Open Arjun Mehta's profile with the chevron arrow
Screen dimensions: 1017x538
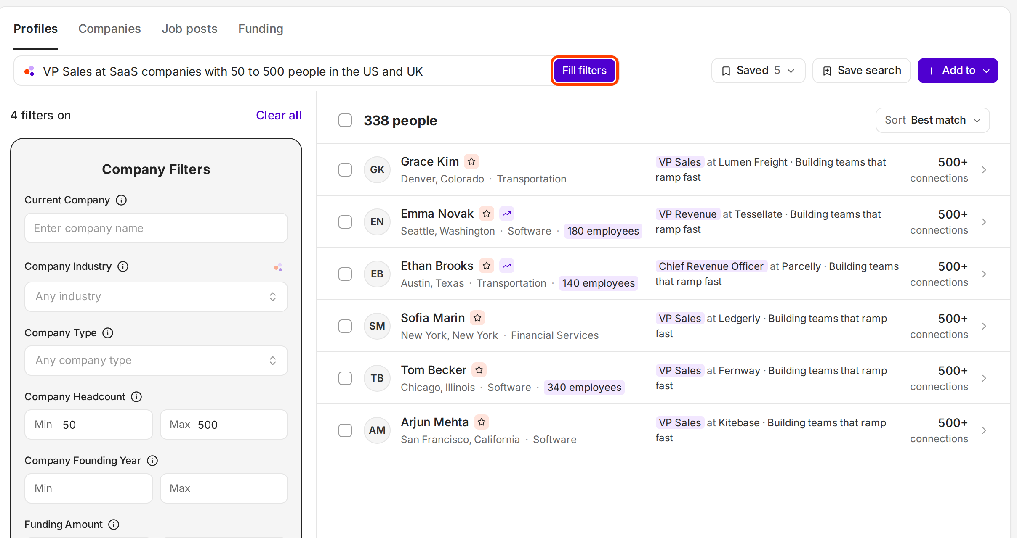[x=984, y=430]
